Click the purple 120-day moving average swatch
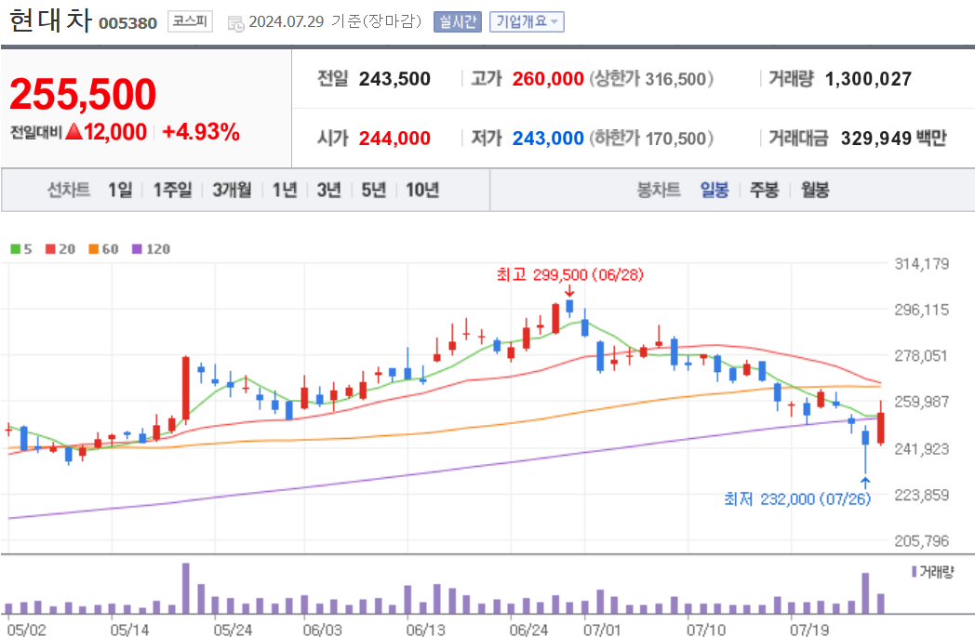 [138, 249]
